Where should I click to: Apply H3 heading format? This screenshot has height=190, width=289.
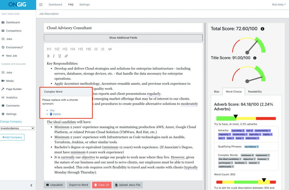click(x=65, y=49)
